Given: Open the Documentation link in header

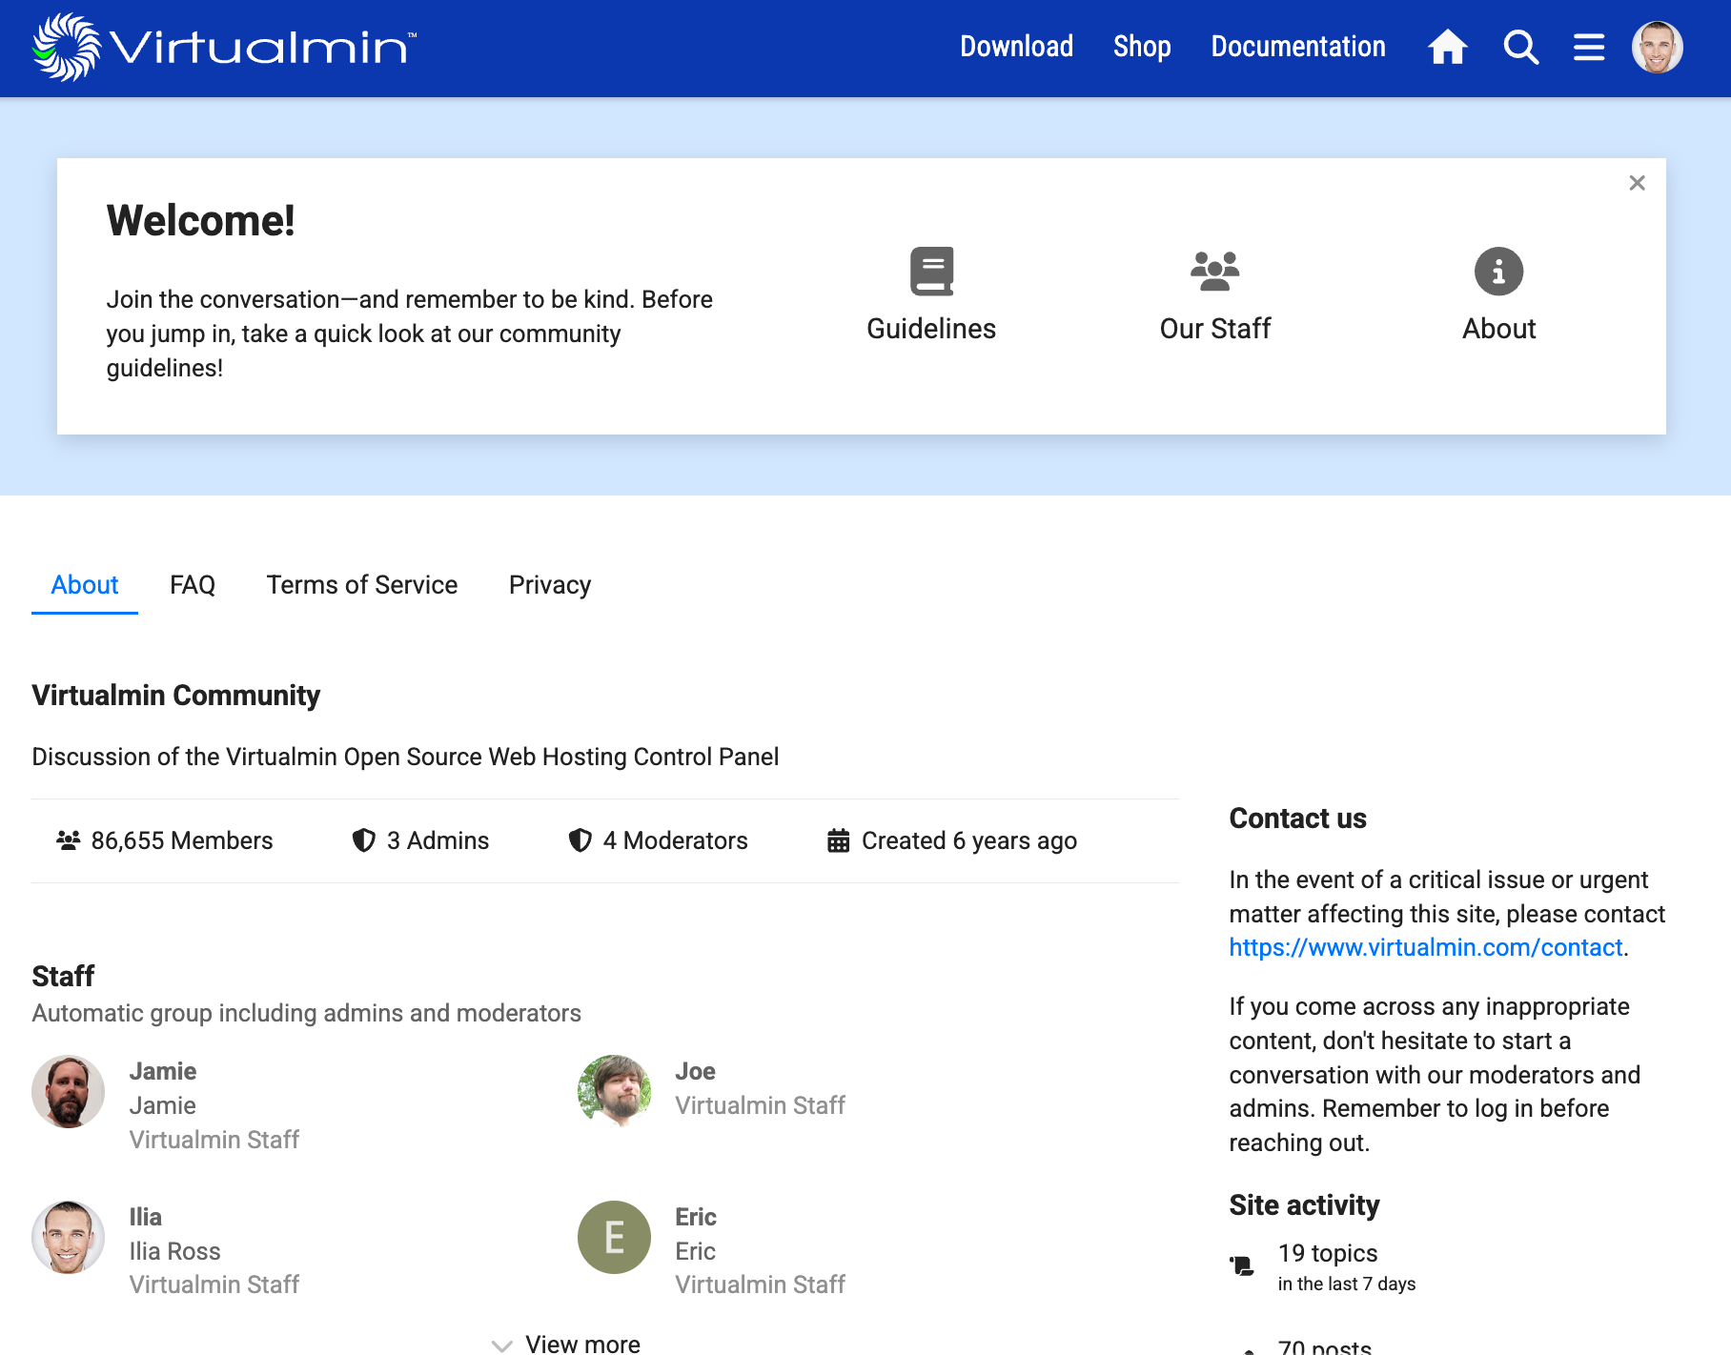Looking at the screenshot, I should click(x=1298, y=47).
